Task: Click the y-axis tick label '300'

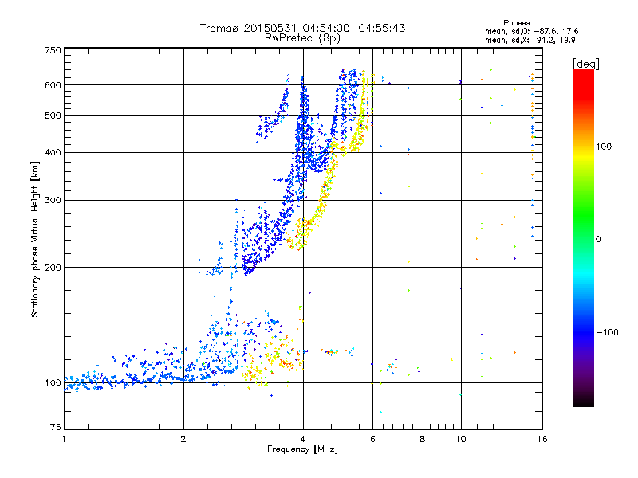Action: point(53,200)
